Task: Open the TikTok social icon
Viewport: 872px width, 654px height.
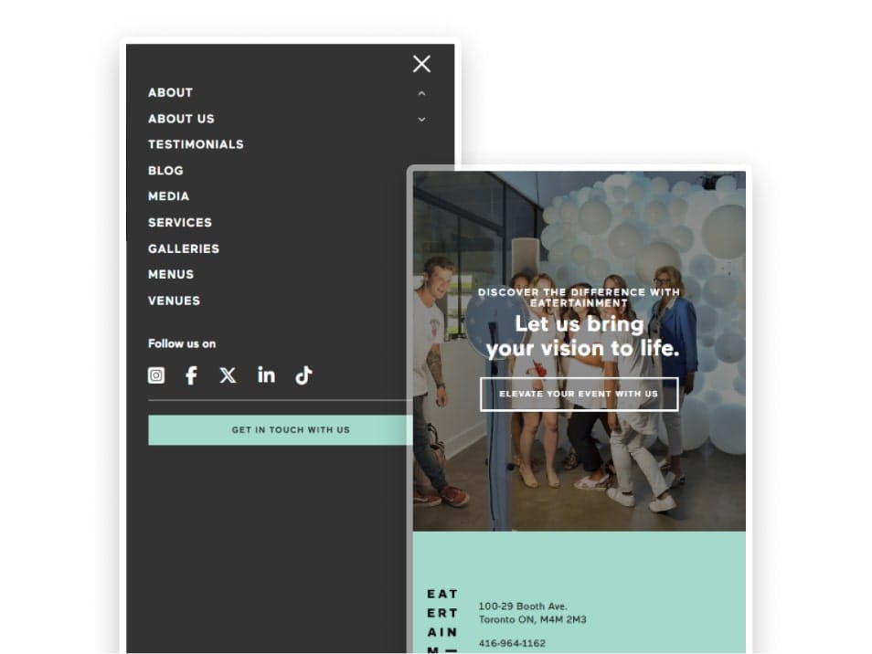Action: [303, 375]
